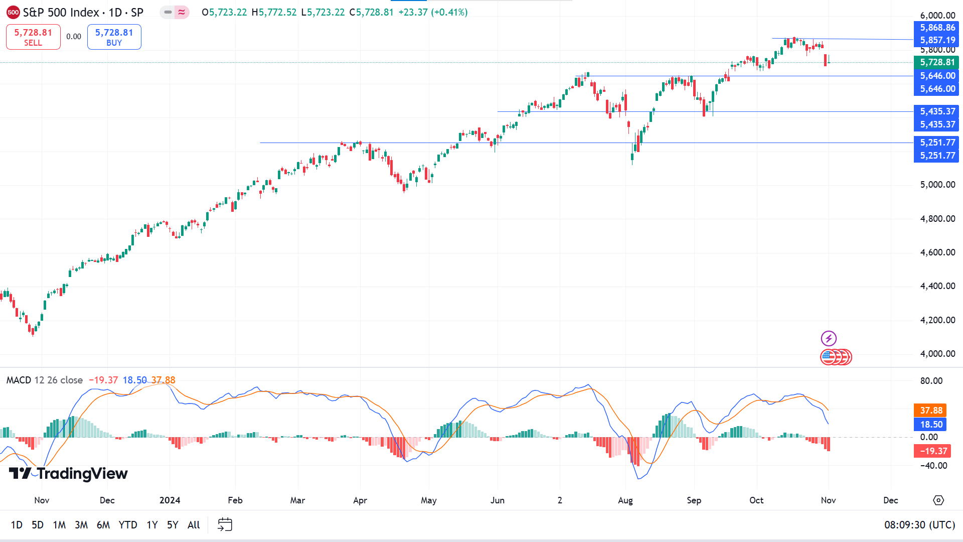Click the +23.37 (+0.41%) change value
Screen dimensions: 963x542
tap(433, 12)
